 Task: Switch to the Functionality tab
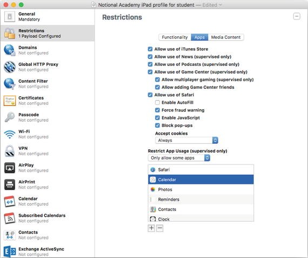[x=175, y=37]
